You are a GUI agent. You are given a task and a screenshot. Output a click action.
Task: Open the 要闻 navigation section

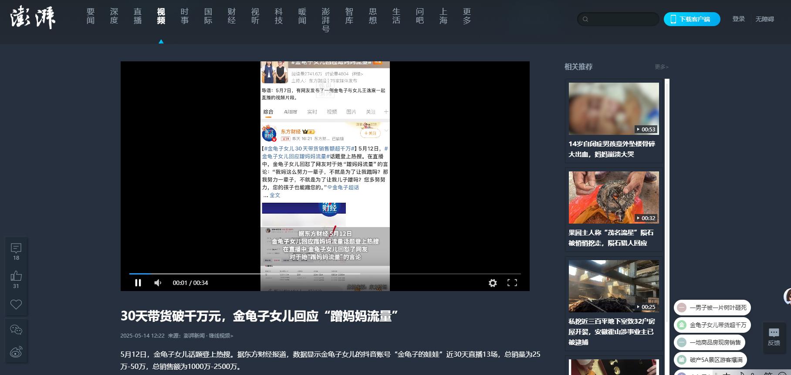[91, 16]
